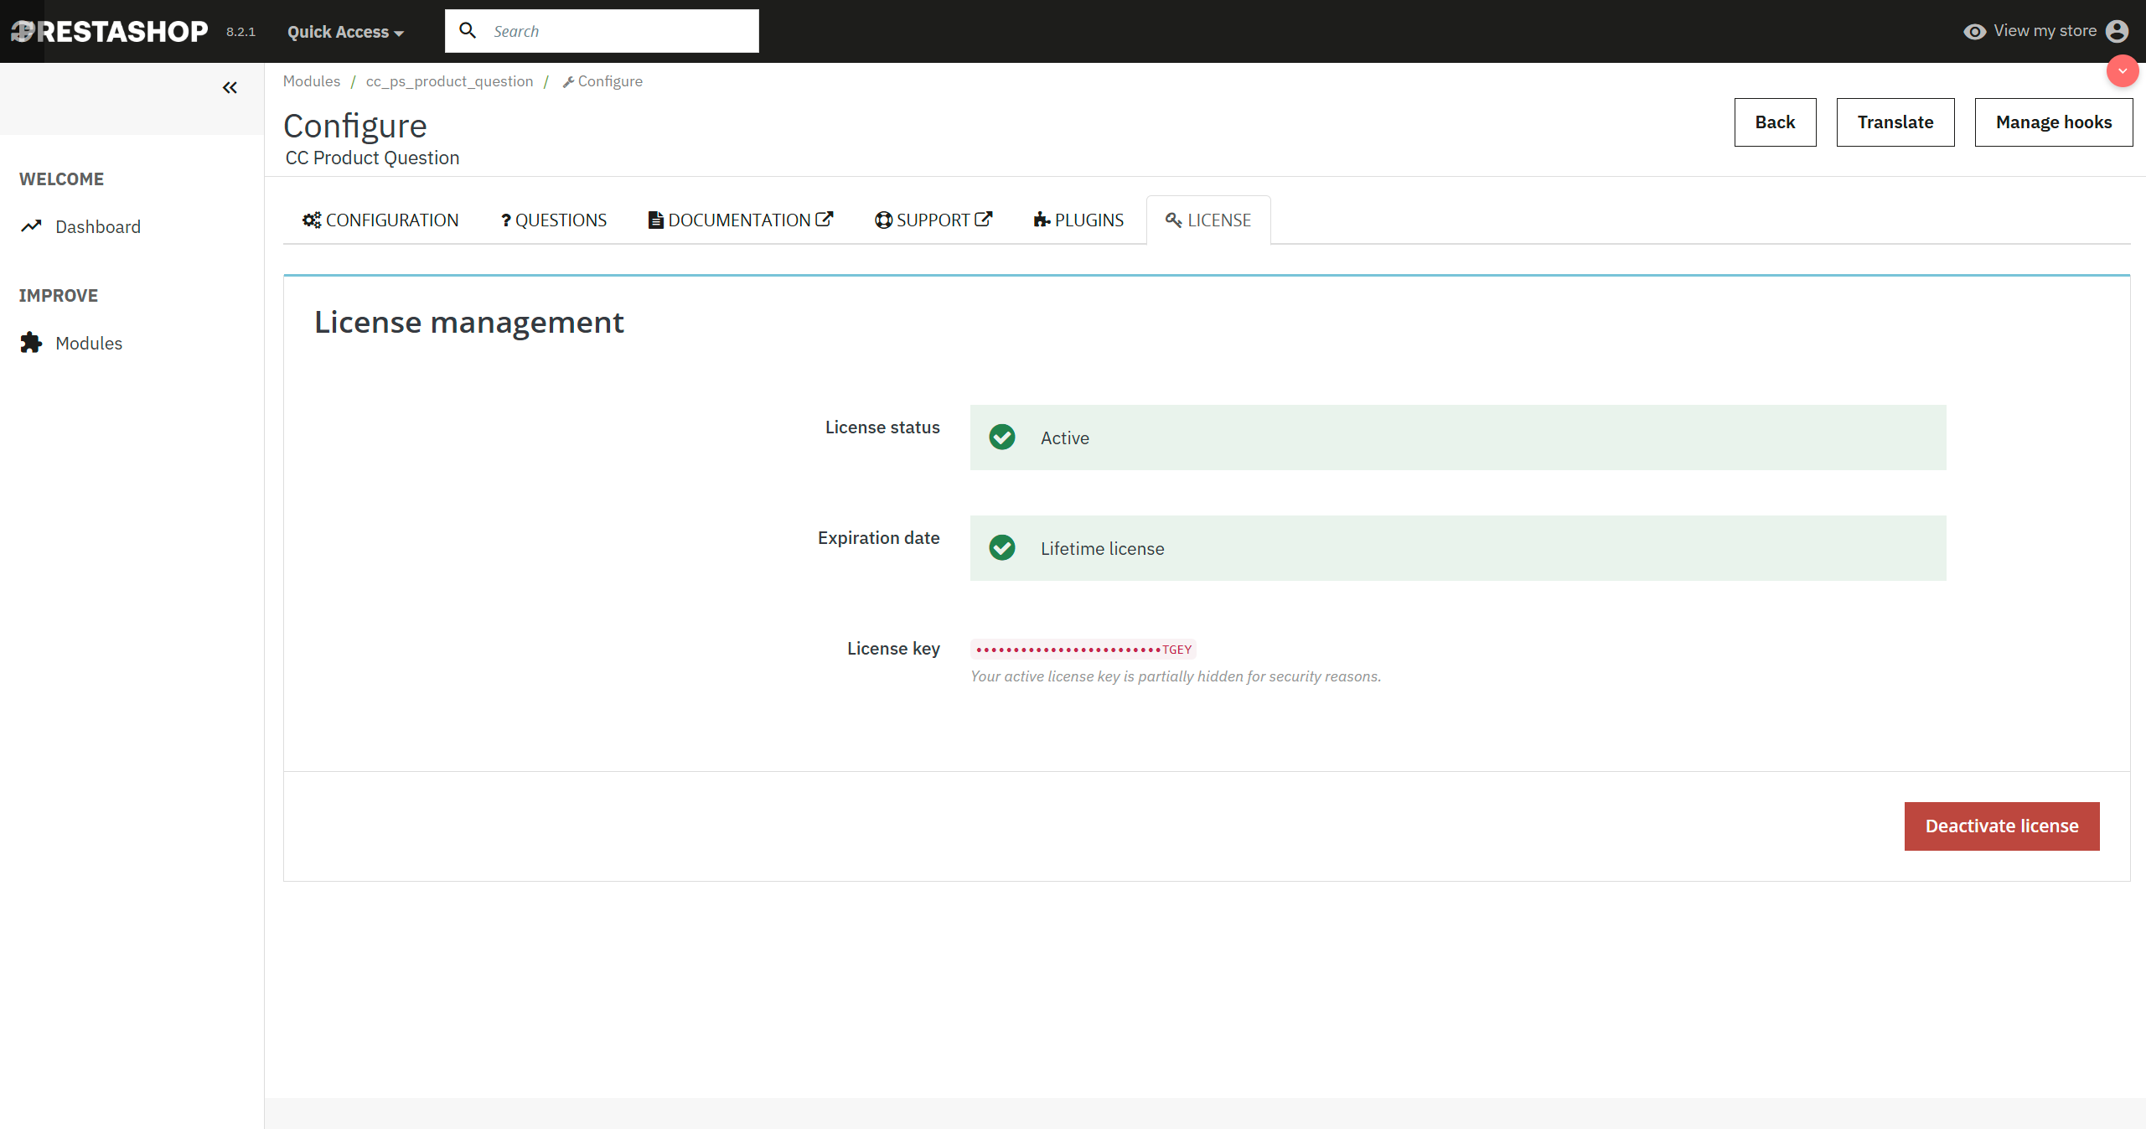Open Manage hooks

[2054, 122]
